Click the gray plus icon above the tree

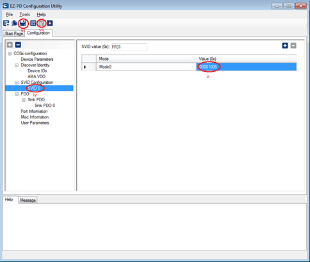pos(10,45)
